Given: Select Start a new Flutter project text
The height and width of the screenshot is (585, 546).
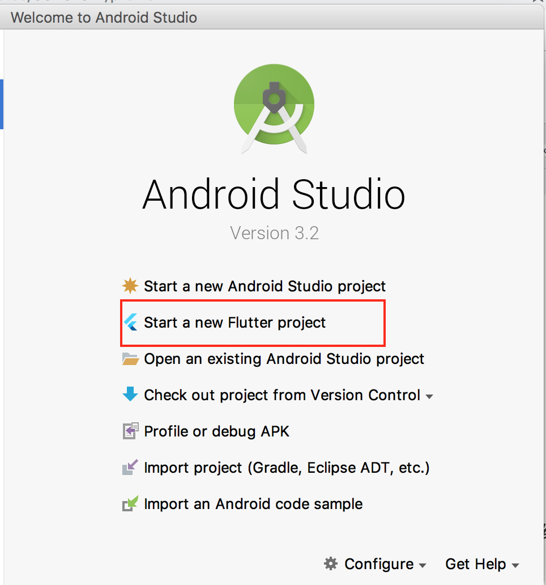Looking at the screenshot, I should [x=234, y=323].
